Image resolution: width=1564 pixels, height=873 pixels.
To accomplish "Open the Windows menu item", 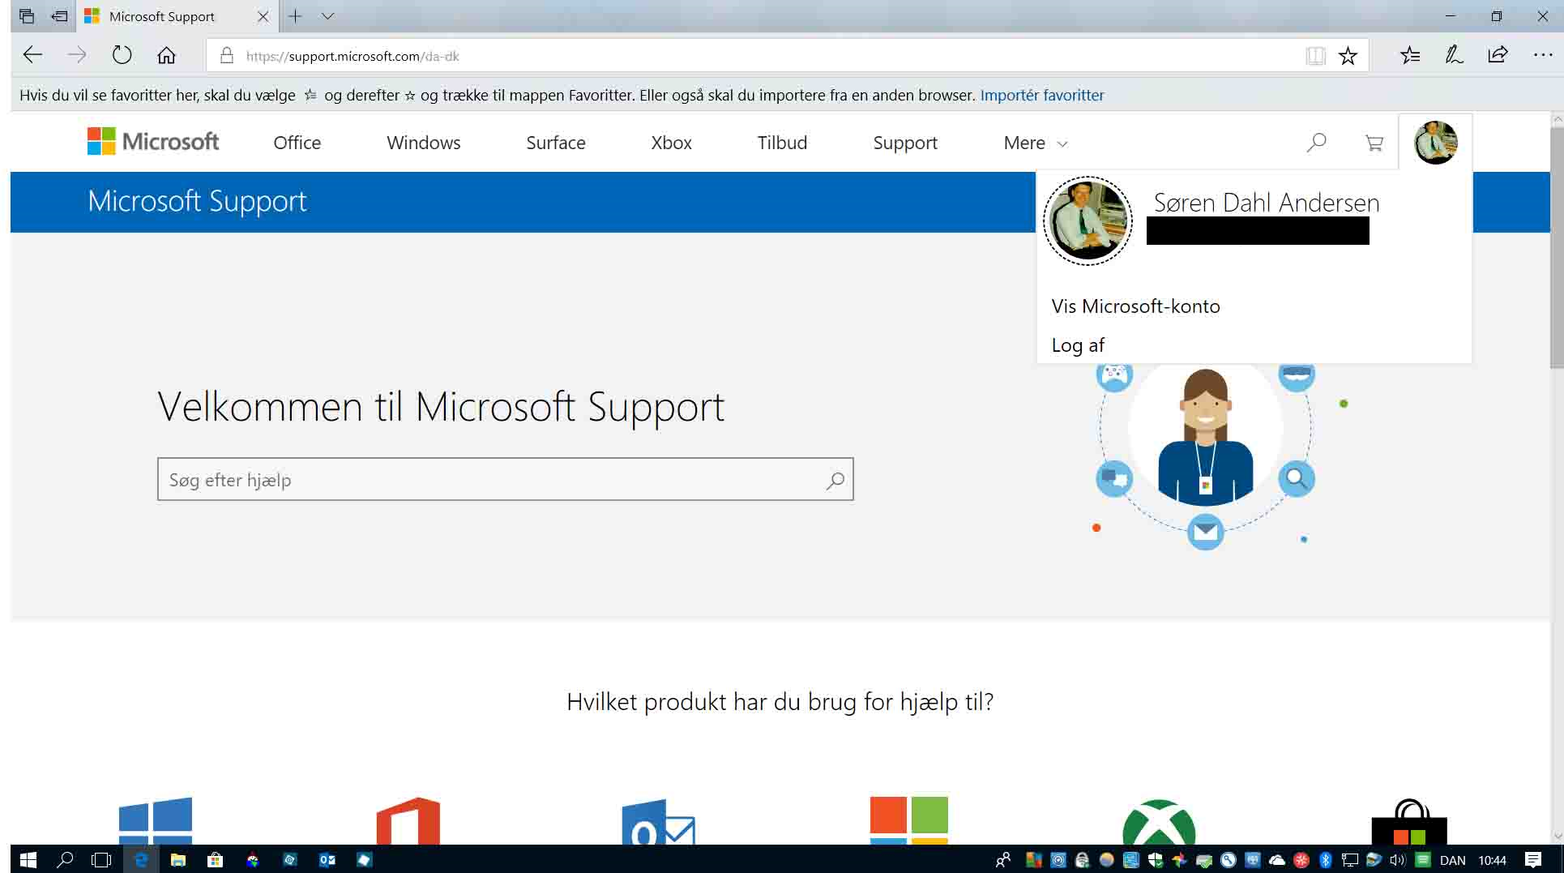I will tap(424, 143).
